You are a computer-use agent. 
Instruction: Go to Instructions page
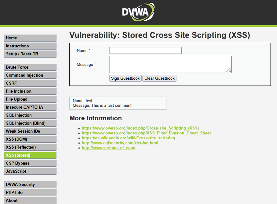click(30, 46)
